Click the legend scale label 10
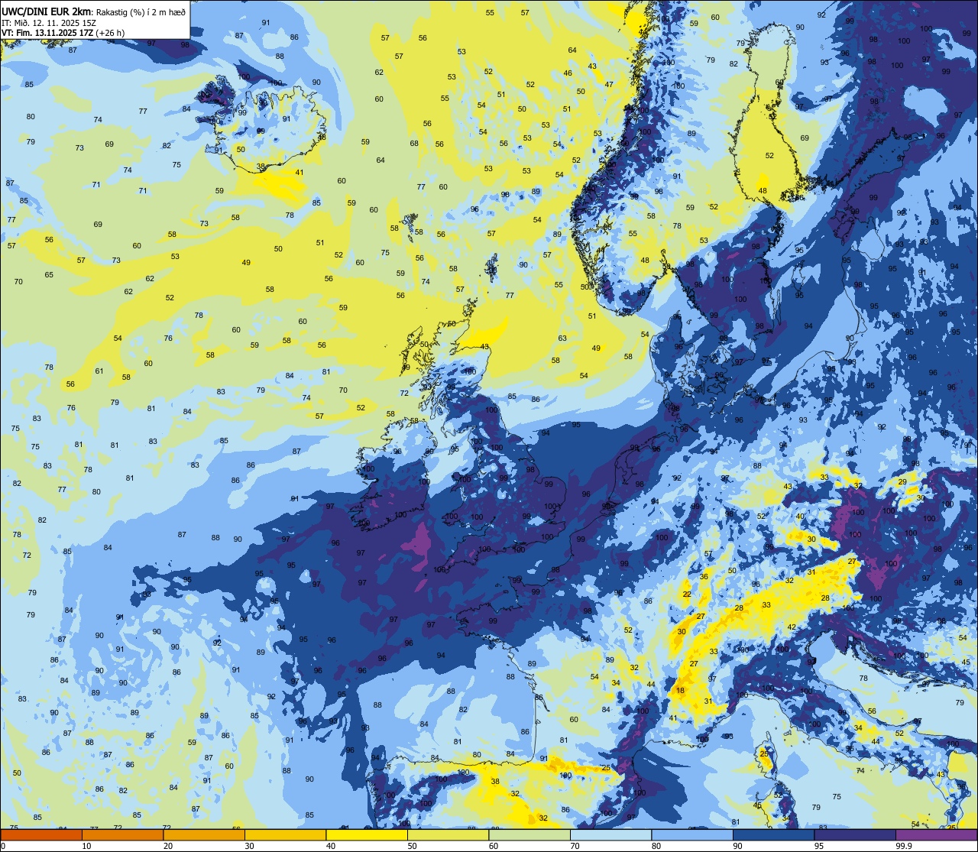 (x=87, y=846)
